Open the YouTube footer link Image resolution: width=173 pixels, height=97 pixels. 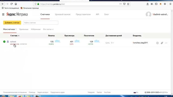coord(107,92)
